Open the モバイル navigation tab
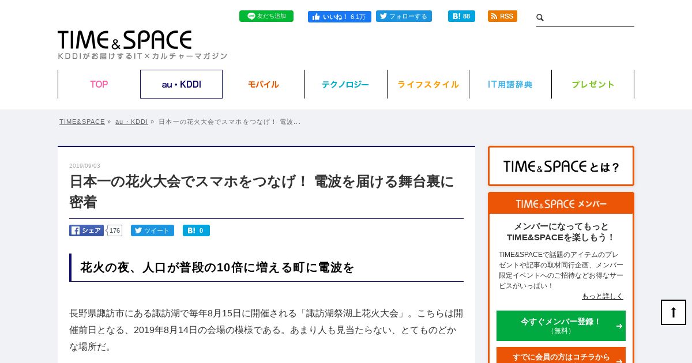 click(264, 84)
